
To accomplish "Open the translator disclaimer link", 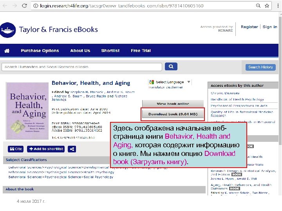I will [x=166, y=87].
